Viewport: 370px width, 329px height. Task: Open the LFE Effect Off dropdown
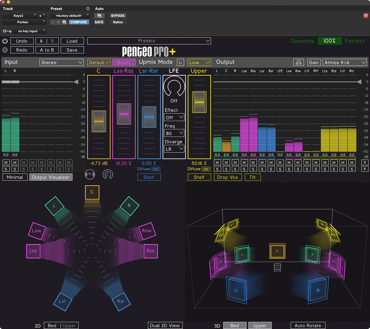174,117
